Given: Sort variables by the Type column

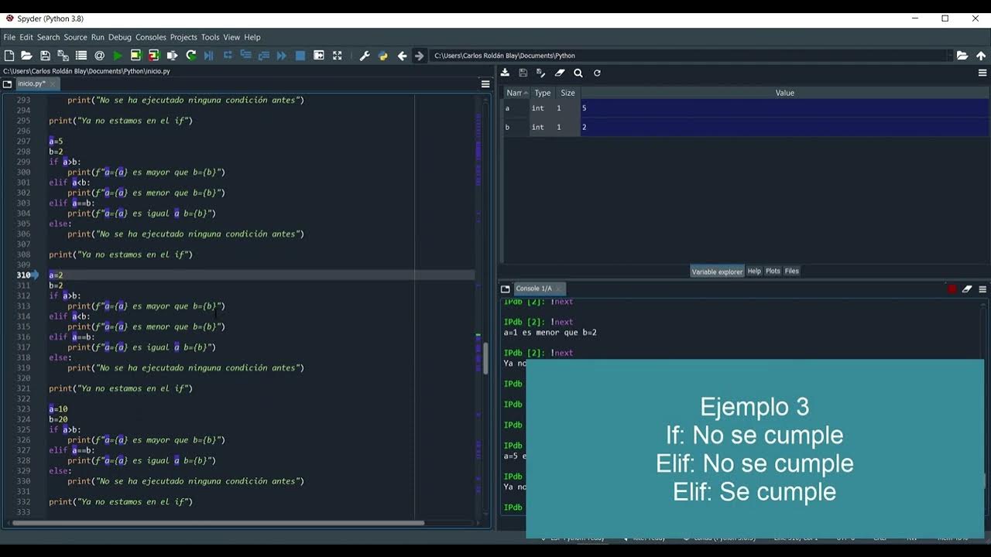Looking at the screenshot, I should tap(543, 93).
